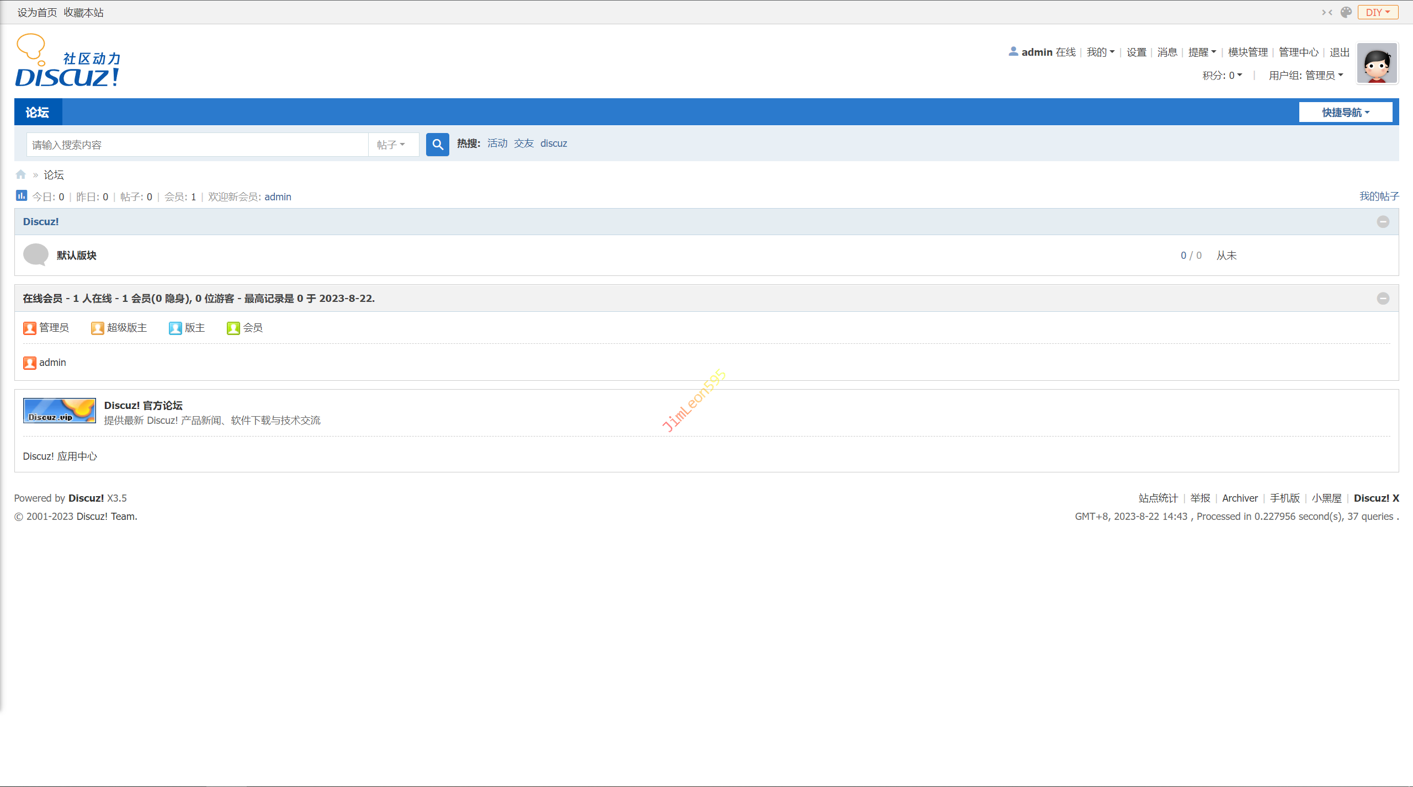Open the 我的 user menu
The image size is (1413, 787).
click(1100, 52)
